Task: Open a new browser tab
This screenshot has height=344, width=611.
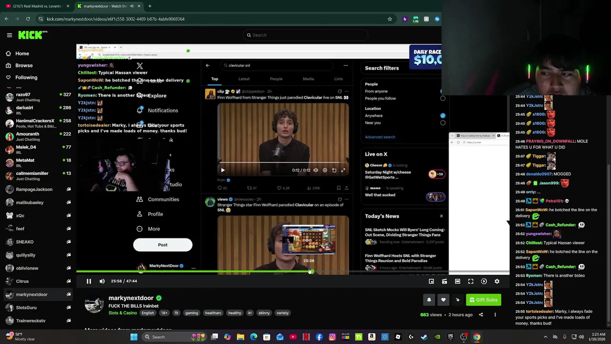Action: (150, 6)
